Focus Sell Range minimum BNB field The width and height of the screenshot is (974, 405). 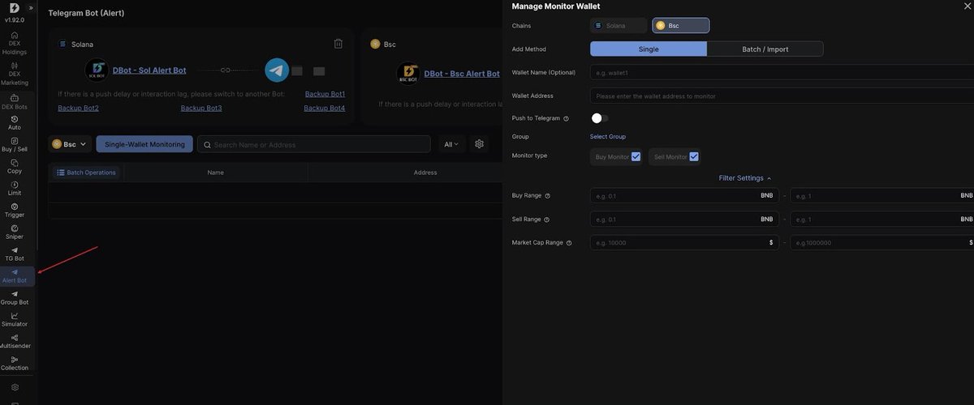click(x=684, y=220)
